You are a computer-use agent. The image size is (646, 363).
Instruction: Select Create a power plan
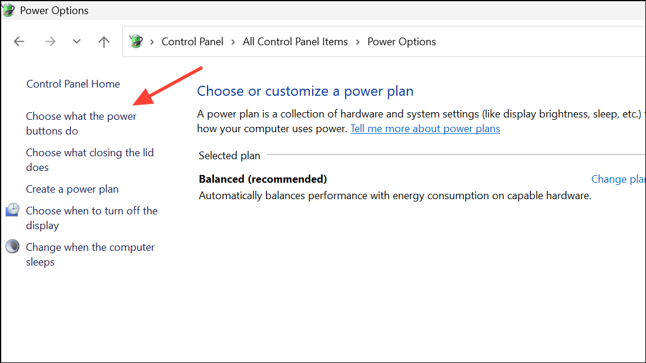coord(72,189)
